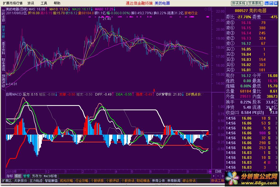Open the 券商公告 bottom tab

pos(158,181)
